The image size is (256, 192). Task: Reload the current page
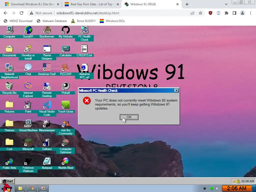point(21,13)
